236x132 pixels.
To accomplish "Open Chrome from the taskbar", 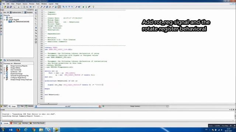I will click(x=34, y=129).
